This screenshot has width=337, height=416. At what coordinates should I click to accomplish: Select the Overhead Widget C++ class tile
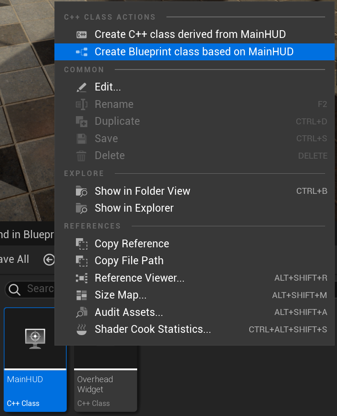(106, 379)
